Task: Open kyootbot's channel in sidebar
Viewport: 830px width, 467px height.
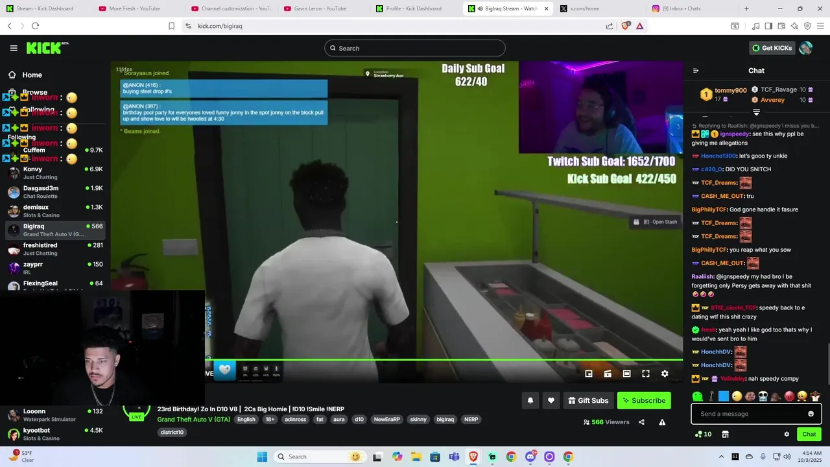Action: pyautogui.click(x=56, y=434)
